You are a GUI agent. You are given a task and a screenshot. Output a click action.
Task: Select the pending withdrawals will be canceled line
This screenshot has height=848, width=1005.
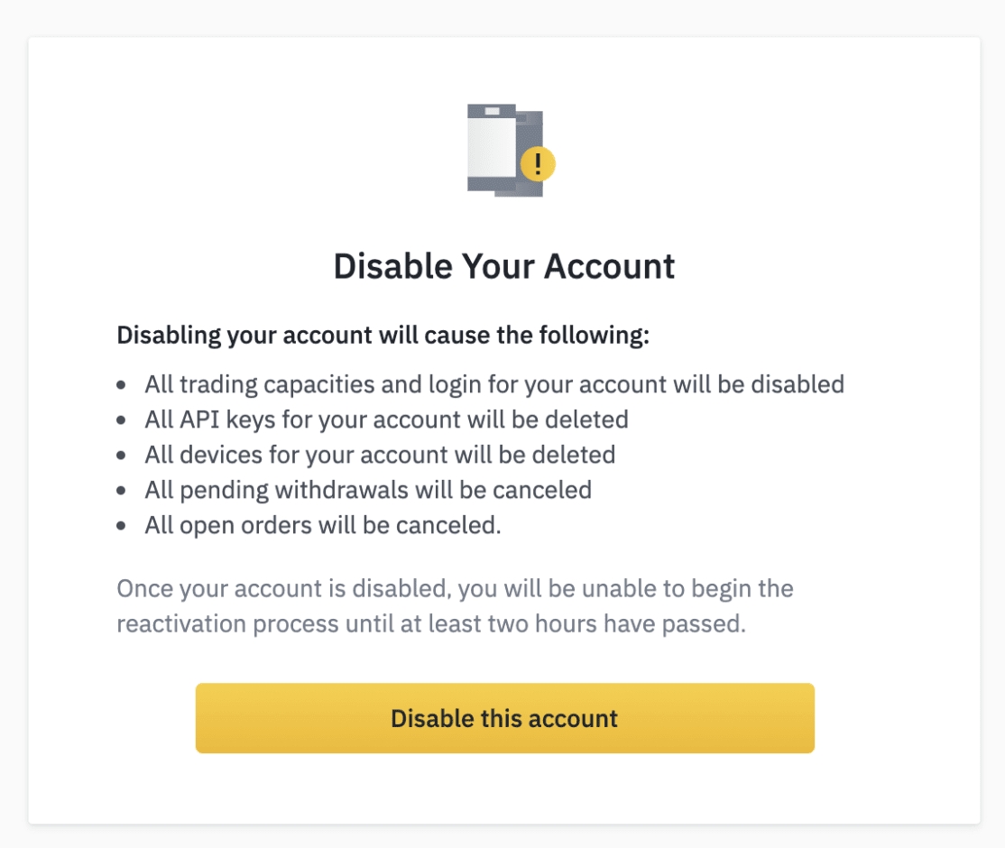(368, 490)
